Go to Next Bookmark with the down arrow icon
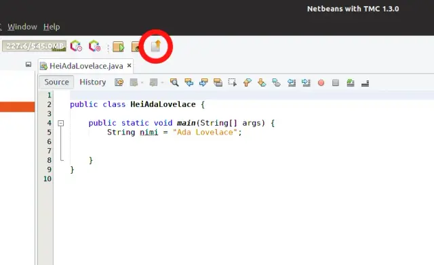This screenshot has width=434, height=265. pos(262,82)
